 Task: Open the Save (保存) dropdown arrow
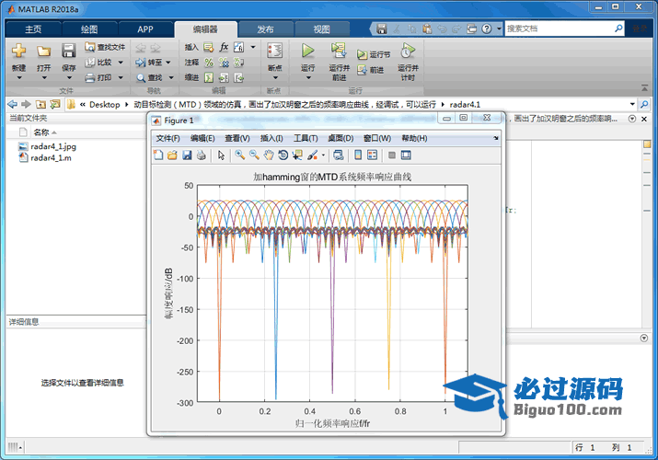(69, 78)
